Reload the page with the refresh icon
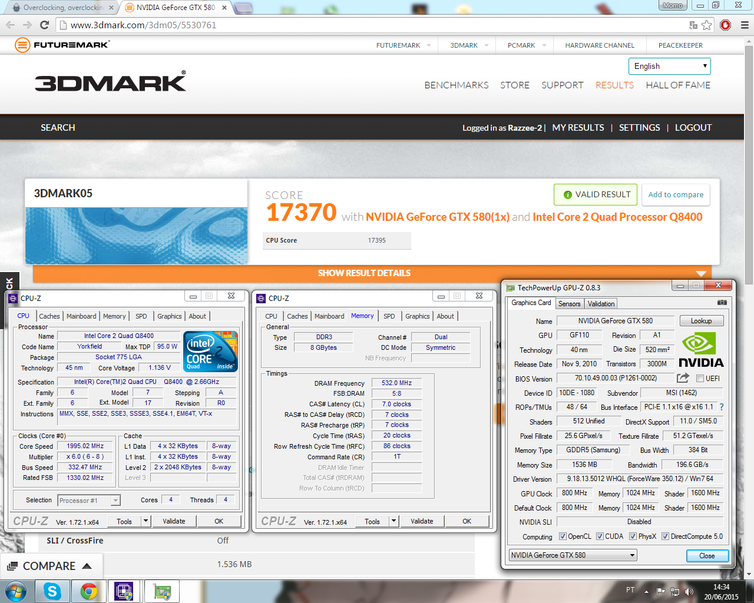The width and height of the screenshot is (754, 603). pos(44,25)
